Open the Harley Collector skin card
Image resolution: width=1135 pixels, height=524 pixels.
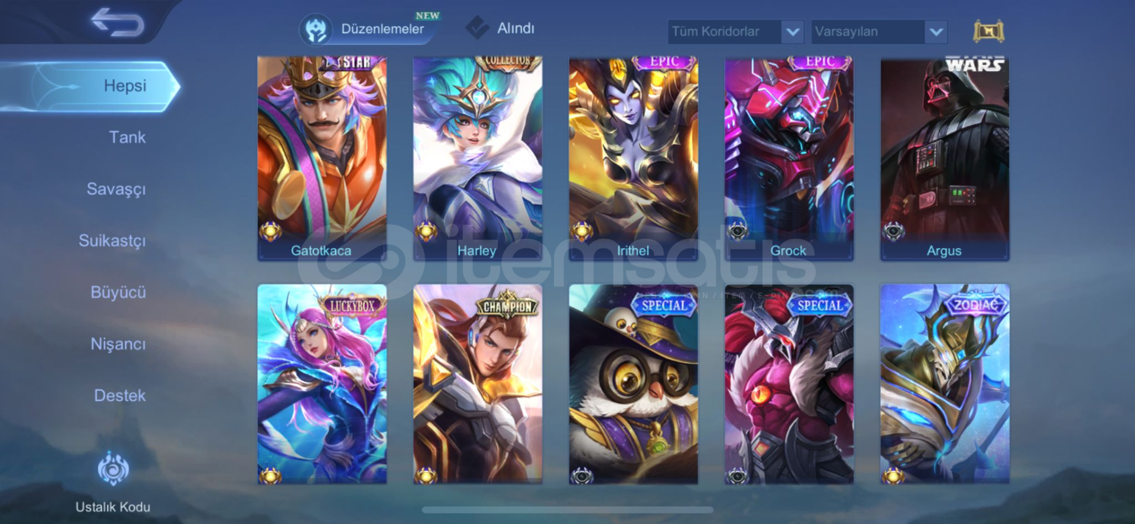coord(477,158)
